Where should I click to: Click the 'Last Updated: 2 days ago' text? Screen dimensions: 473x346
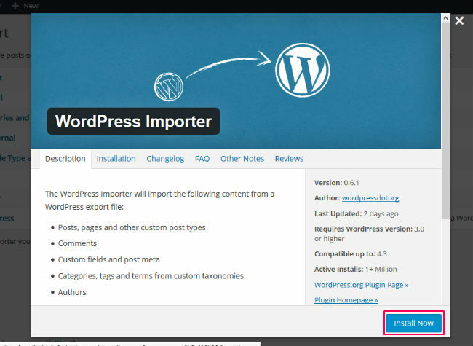(357, 213)
